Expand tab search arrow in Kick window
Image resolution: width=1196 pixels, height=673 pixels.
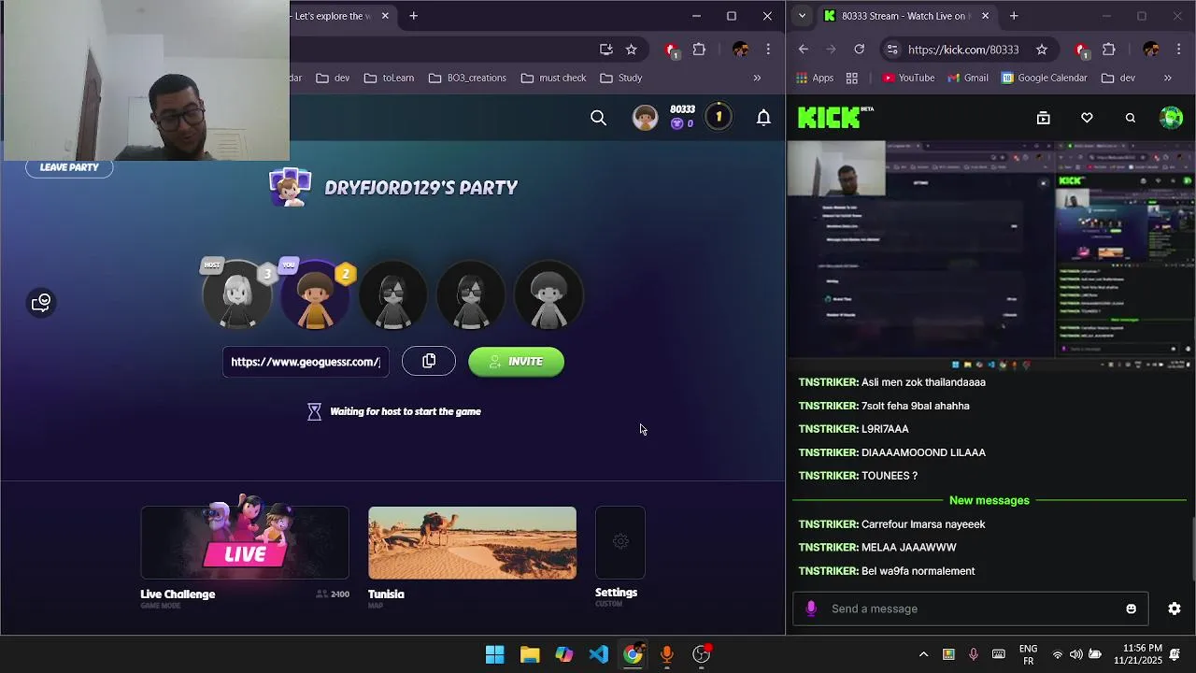tap(802, 16)
